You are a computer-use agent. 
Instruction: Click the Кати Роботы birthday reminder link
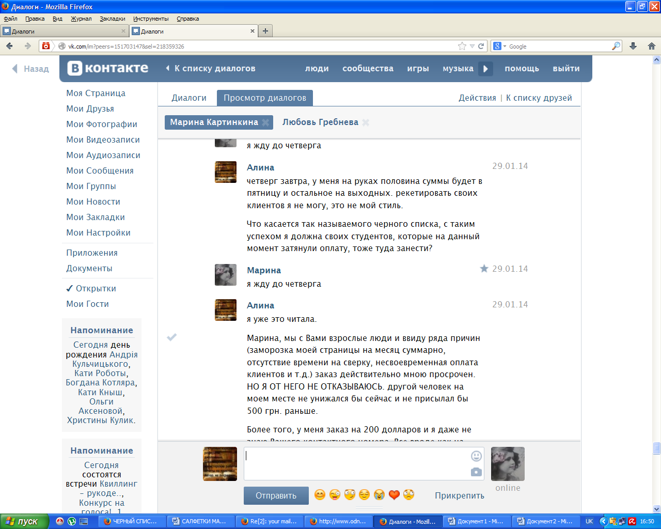[x=101, y=373]
